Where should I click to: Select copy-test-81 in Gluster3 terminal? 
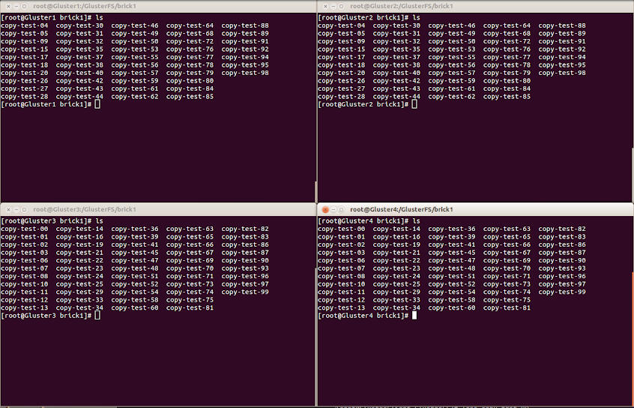point(190,308)
